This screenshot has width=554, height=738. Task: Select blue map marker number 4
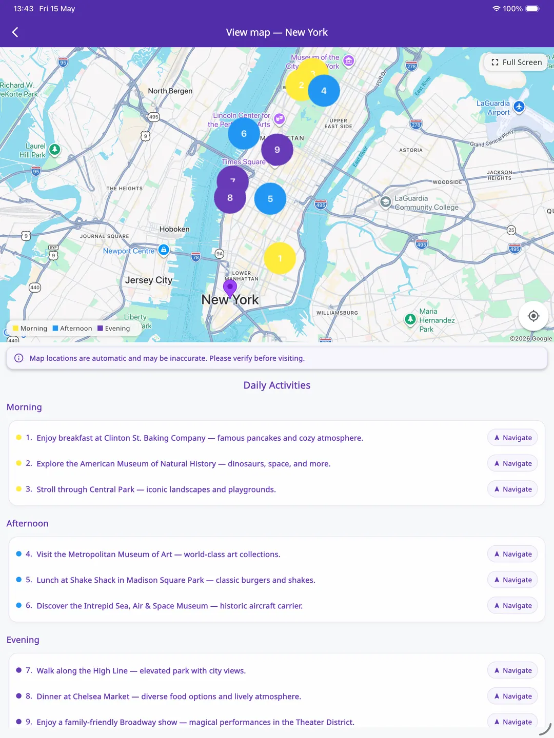click(324, 91)
